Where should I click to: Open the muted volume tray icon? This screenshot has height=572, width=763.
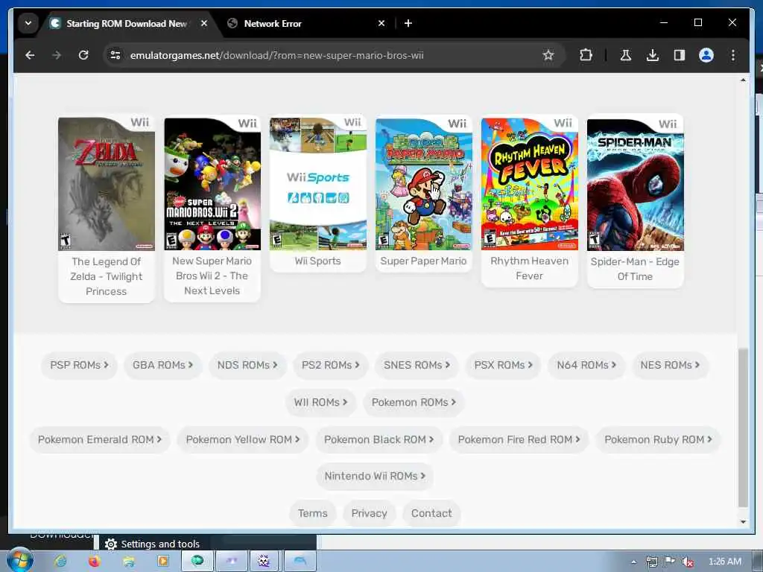pos(687,562)
